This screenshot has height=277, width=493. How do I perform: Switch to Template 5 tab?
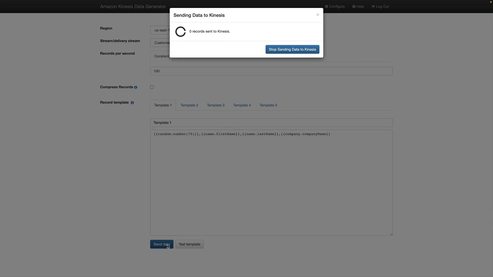268,105
